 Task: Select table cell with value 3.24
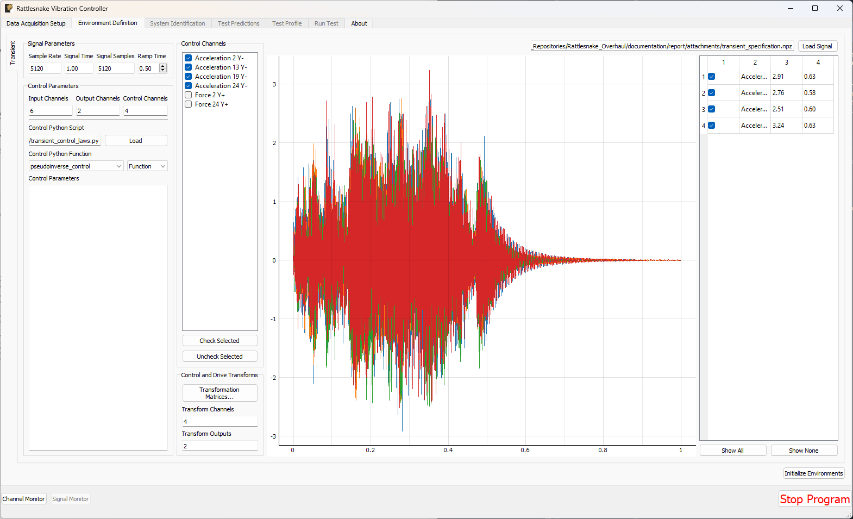point(786,126)
